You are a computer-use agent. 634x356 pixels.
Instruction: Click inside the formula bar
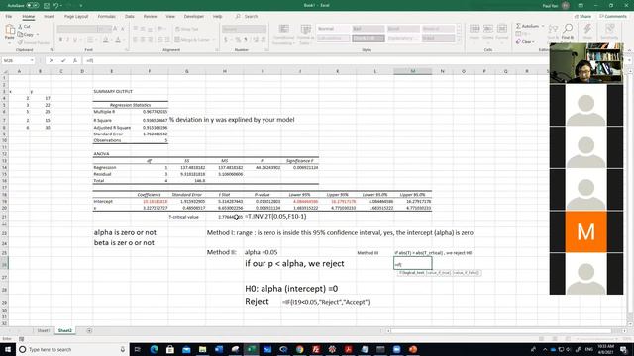[x=315, y=60]
